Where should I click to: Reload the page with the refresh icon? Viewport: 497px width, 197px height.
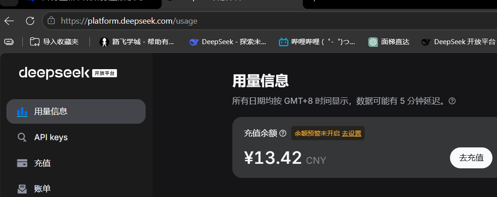30,21
